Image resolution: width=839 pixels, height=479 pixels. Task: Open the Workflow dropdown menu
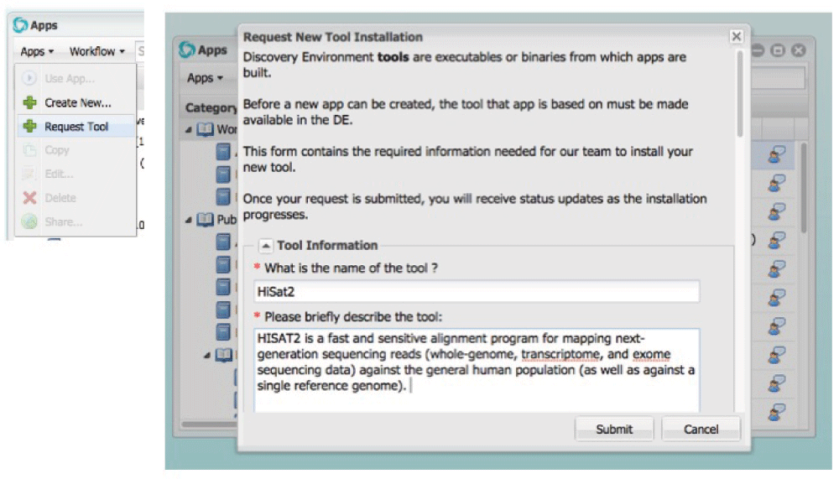click(x=96, y=51)
